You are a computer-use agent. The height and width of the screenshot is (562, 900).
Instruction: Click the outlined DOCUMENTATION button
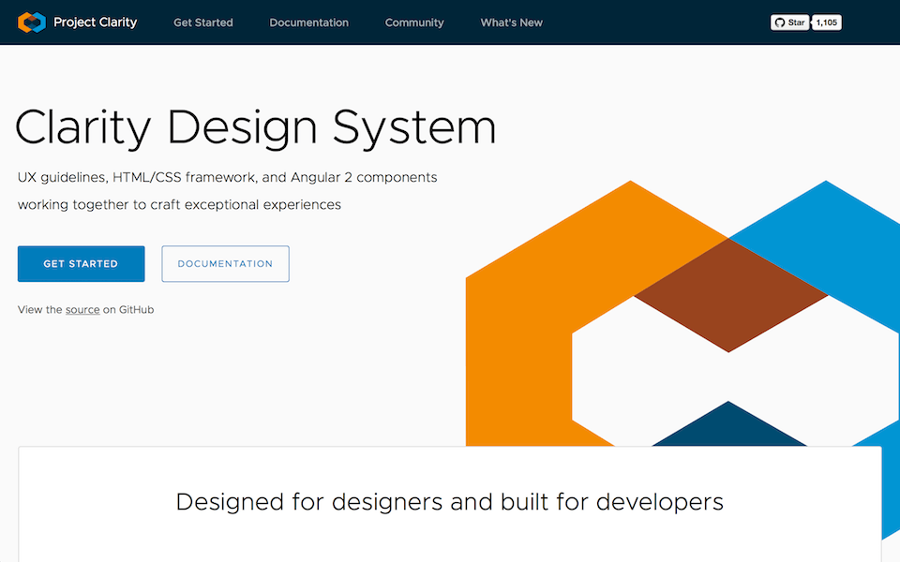point(226,264)
